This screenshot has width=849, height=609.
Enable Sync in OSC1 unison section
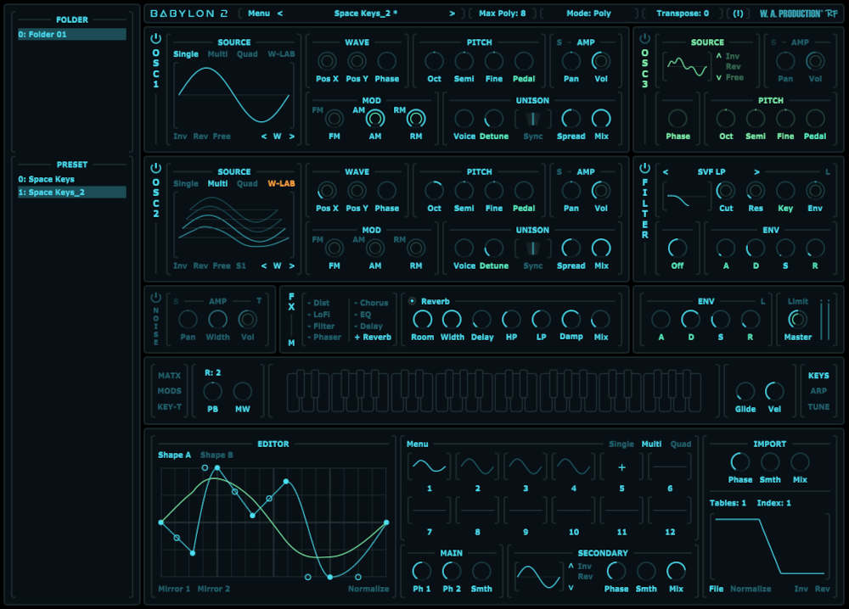point(533,120)
